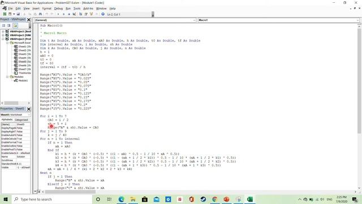Open the Tools menu

(x=77, y=8)
